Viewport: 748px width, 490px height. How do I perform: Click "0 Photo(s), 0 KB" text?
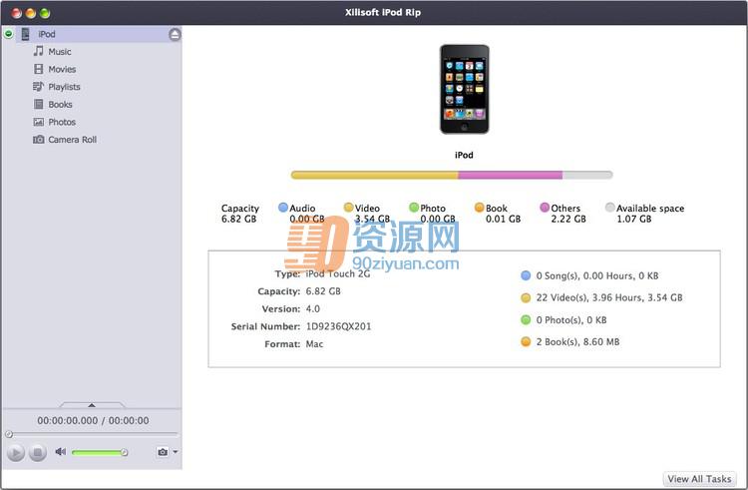(571, 320)
